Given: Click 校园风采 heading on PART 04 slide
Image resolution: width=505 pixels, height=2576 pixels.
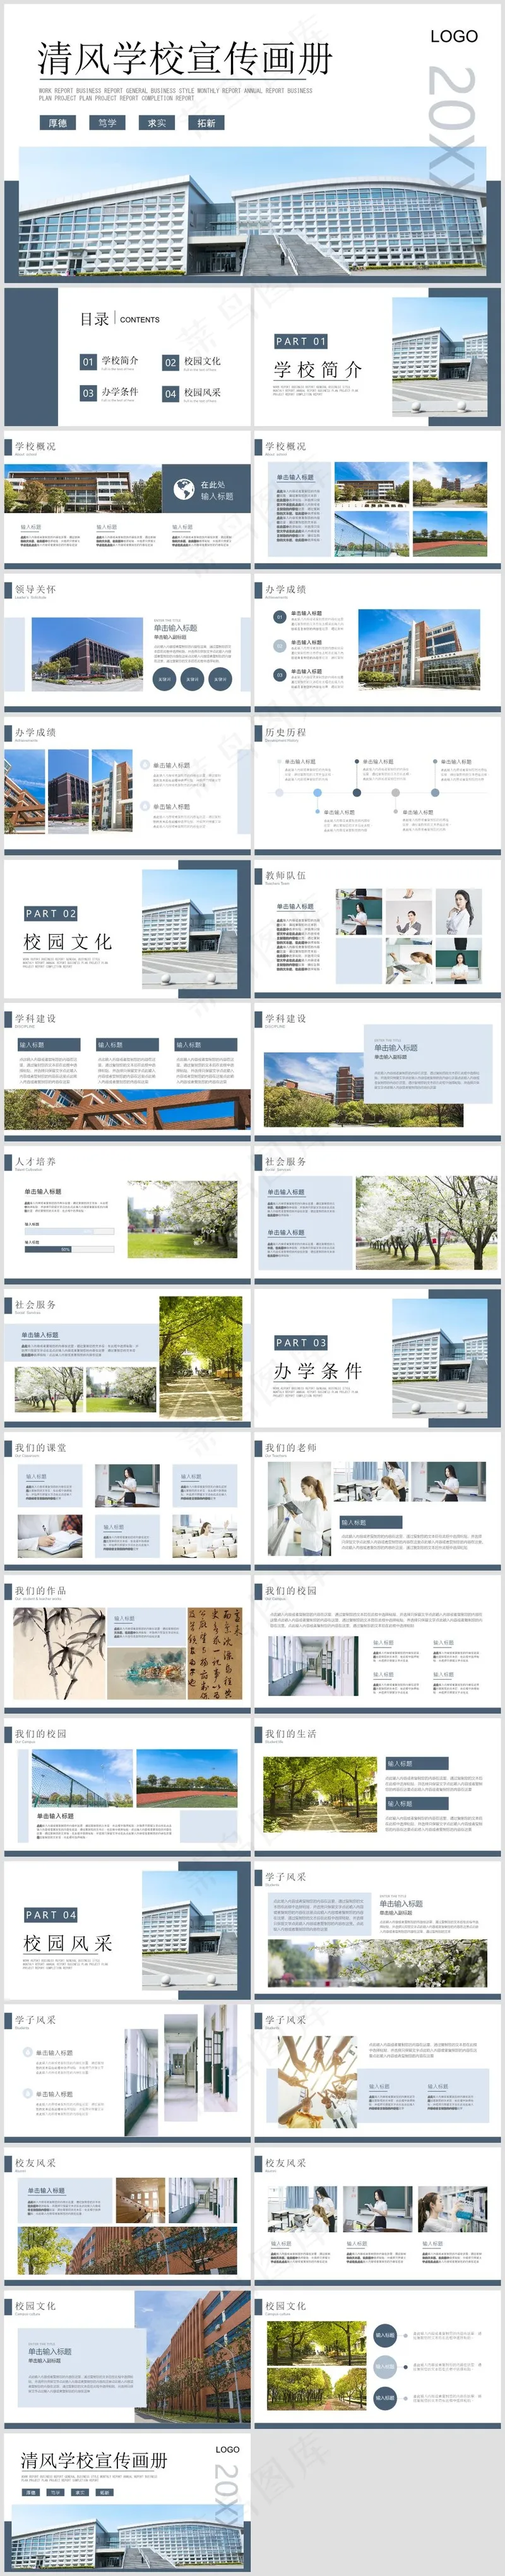Looking at the screenshot, I should 68,1943.
